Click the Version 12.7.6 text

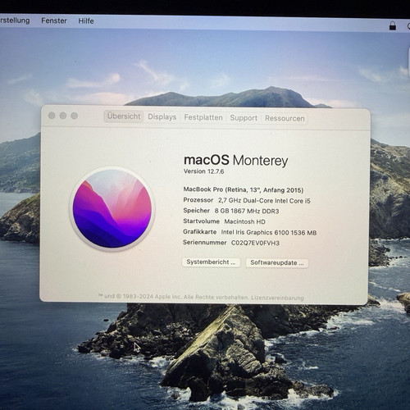click(203, 171)
